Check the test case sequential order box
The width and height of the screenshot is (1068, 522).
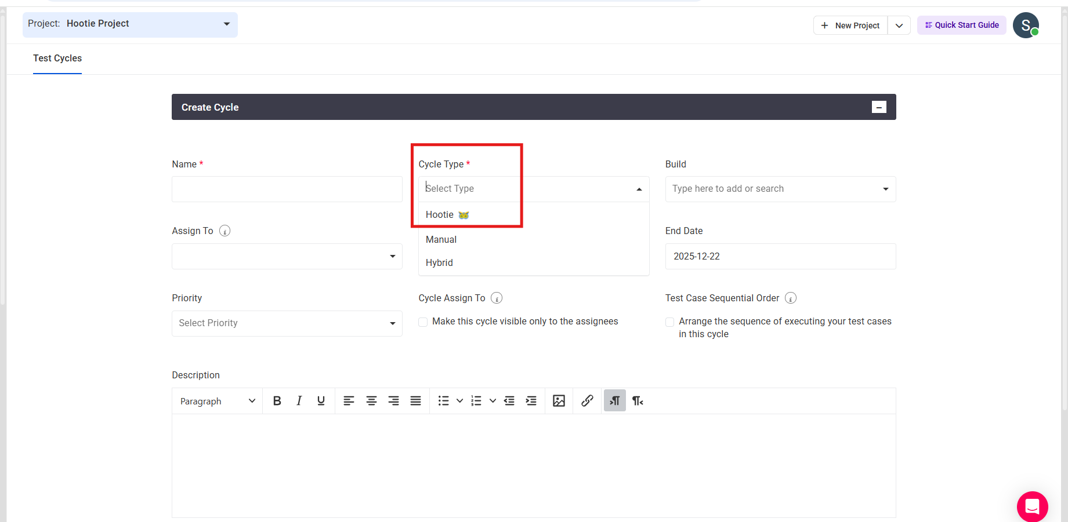tap(670, 322)
